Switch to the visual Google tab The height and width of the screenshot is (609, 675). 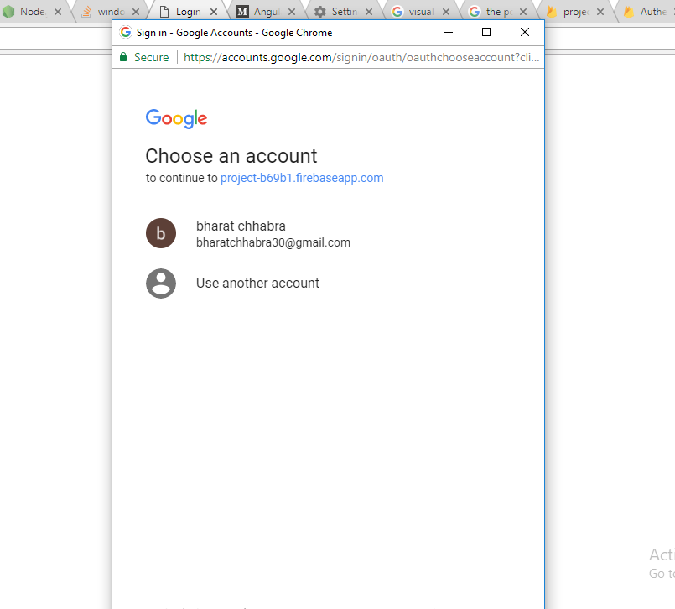(421, 12)
